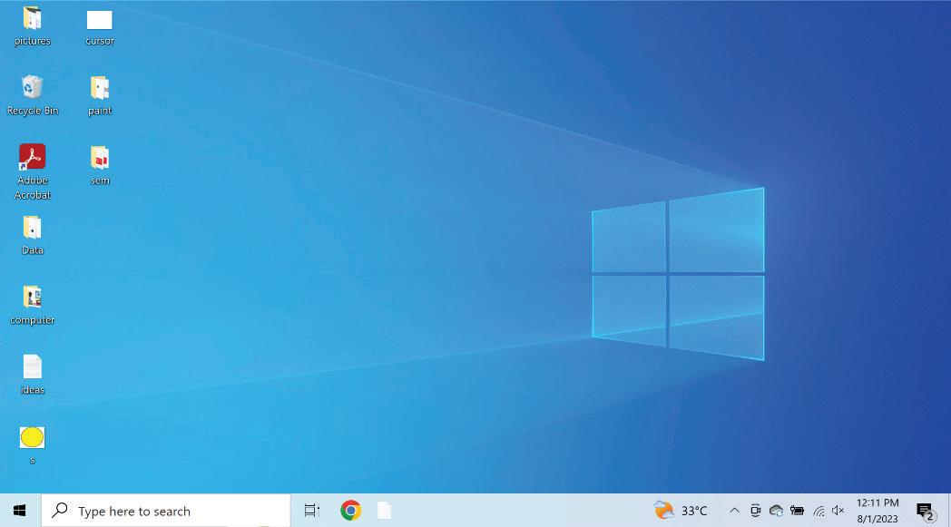
Task: Open the clock showing 12:11 PM
Action: [877, 511]
